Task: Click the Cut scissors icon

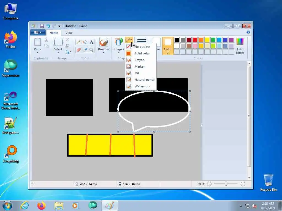Action: (46, 40)
